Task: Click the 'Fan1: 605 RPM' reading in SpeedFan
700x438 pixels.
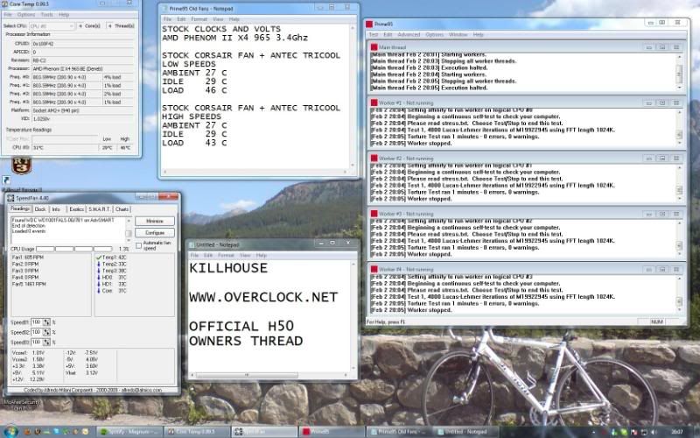Action: 28,258
